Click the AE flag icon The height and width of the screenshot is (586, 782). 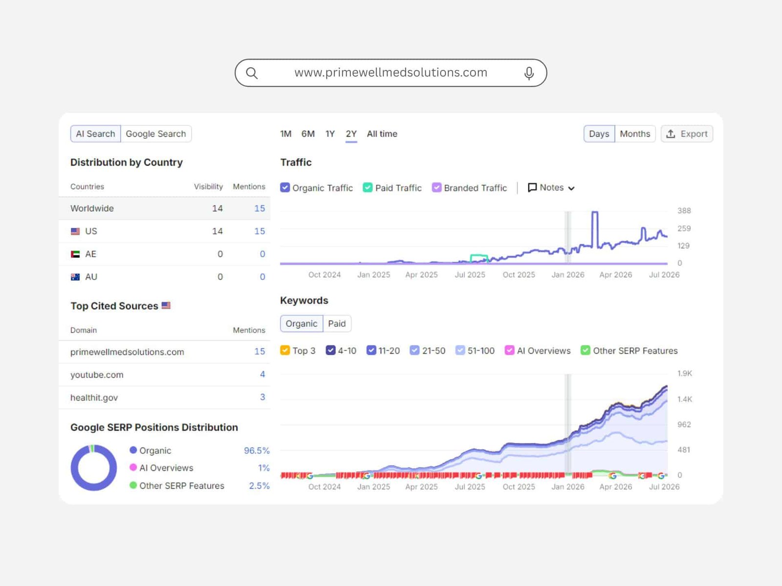coord(75,254)
